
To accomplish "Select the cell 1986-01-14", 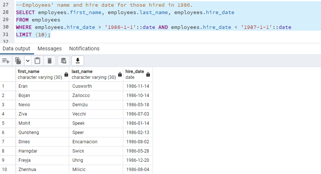I will (x=138, y=123).
